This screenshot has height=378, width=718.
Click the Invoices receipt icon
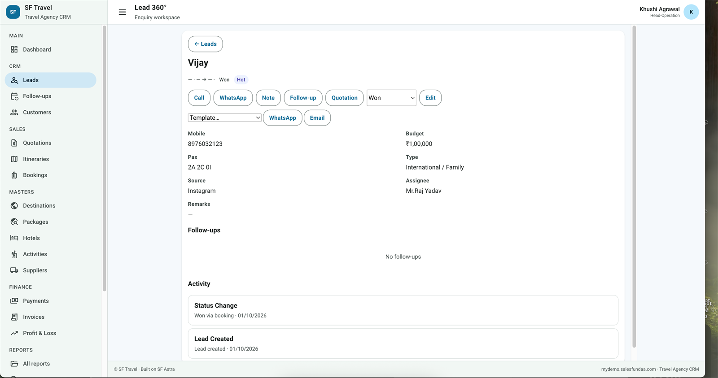(x=14, y=317)
